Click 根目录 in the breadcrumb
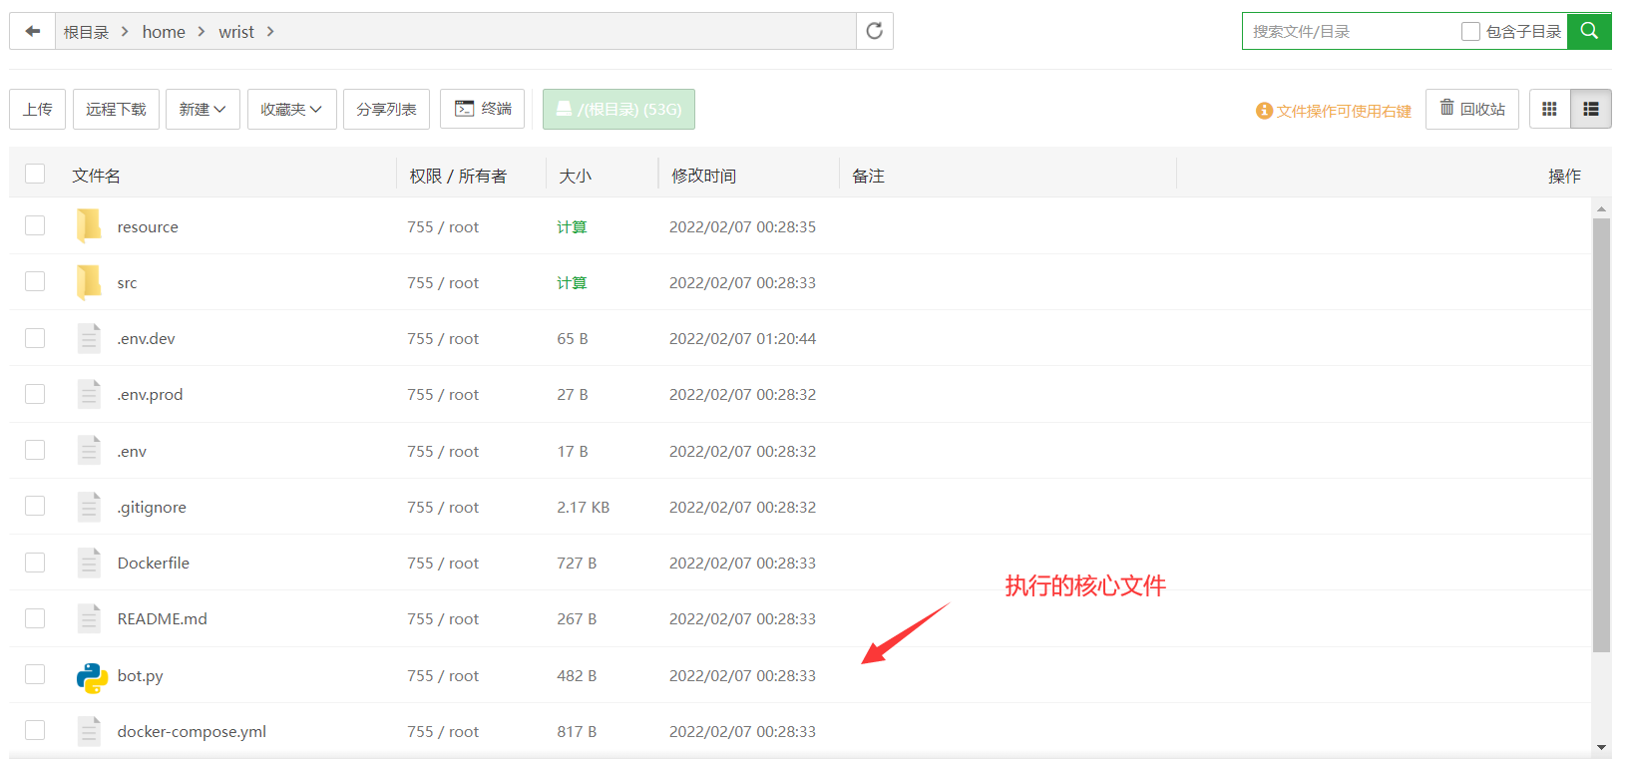Image resolution: width=1627 pixels, height=759 pixels. click(86, 32)
